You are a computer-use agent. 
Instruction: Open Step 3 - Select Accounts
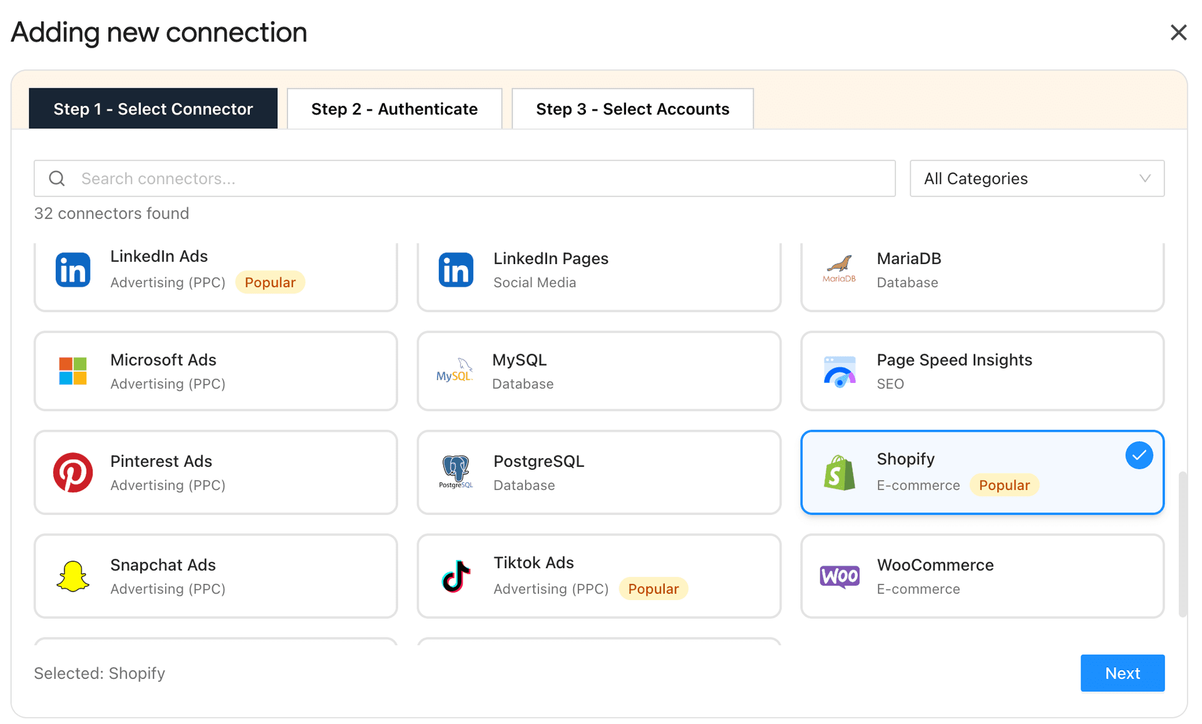632,108
